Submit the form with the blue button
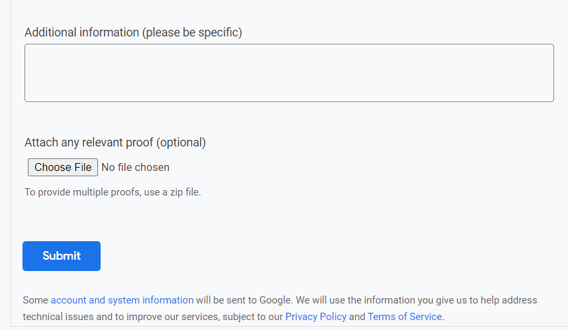The height and width of the screenshot is (330, 568). point(62,256)
